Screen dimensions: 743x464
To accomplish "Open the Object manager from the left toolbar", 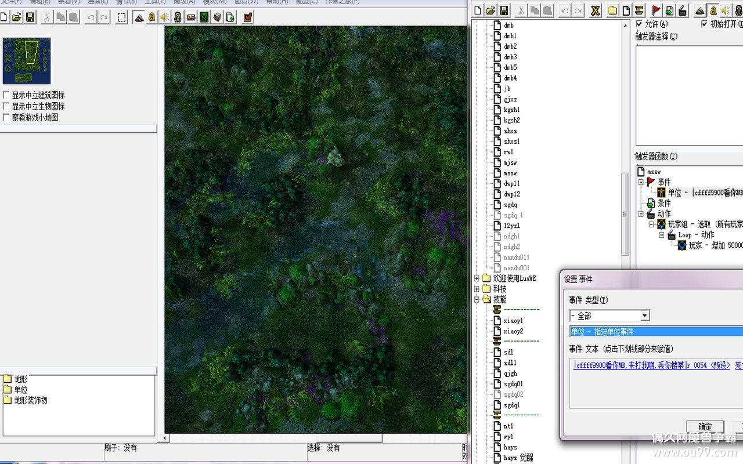I will point(217,17).
